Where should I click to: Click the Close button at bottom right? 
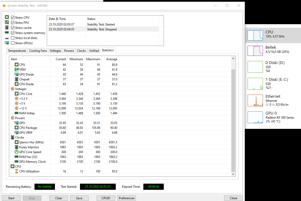pyautogui.click(x=233, y=198)
